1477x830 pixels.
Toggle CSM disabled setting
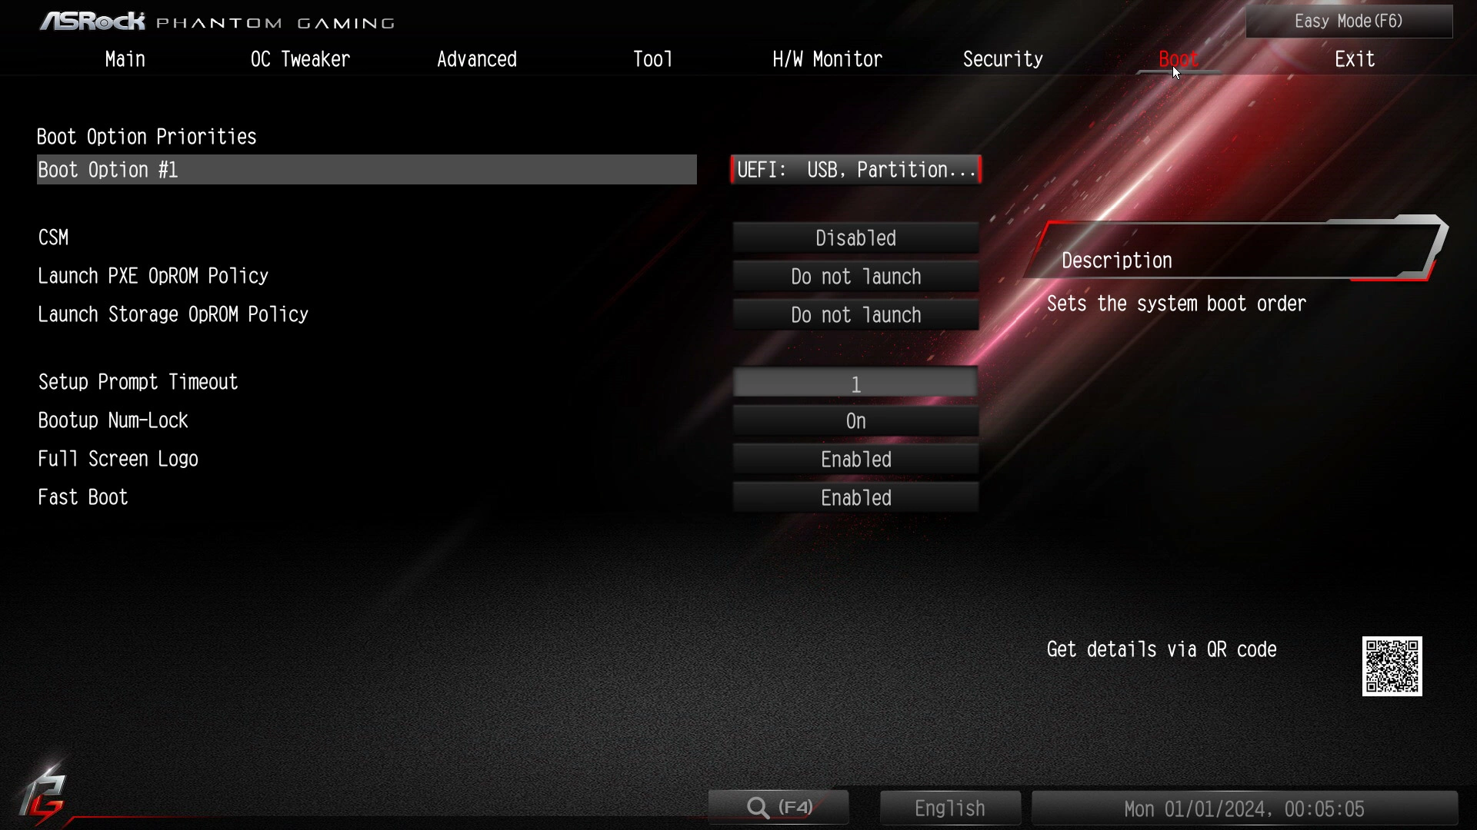click(855, 238)
